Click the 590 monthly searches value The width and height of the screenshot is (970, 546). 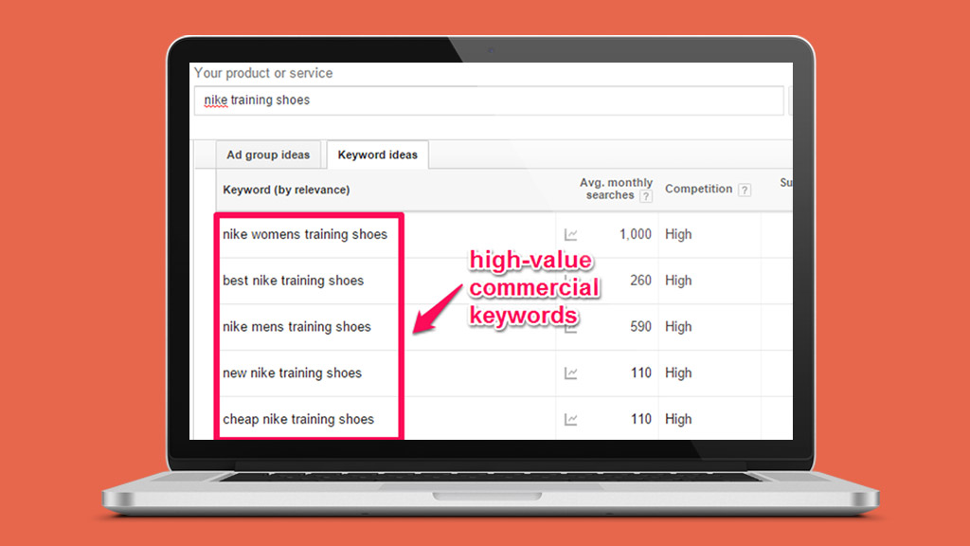pyautogui.click(x=641, y=327)
